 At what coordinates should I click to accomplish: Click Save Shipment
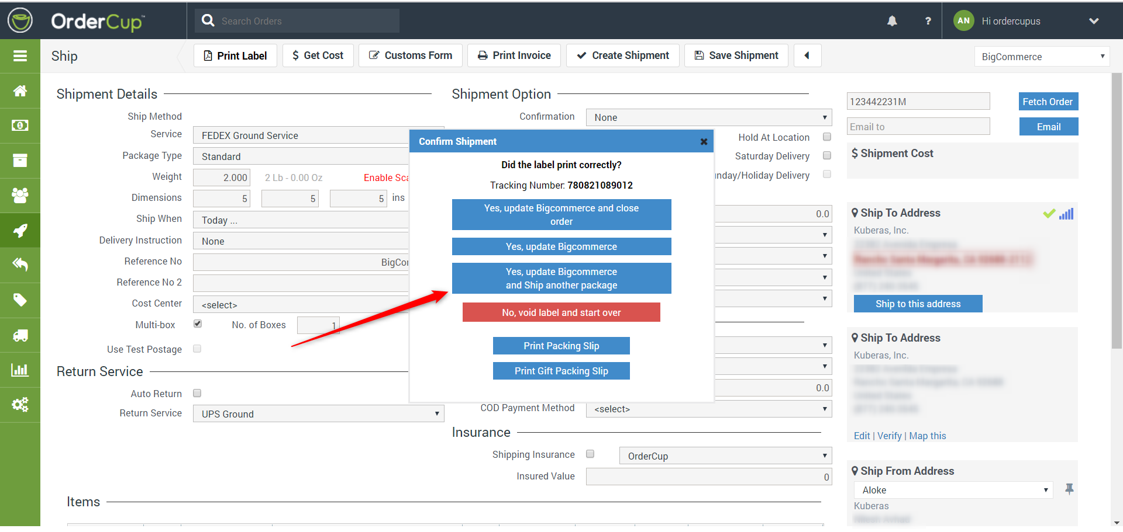[736, 55]
